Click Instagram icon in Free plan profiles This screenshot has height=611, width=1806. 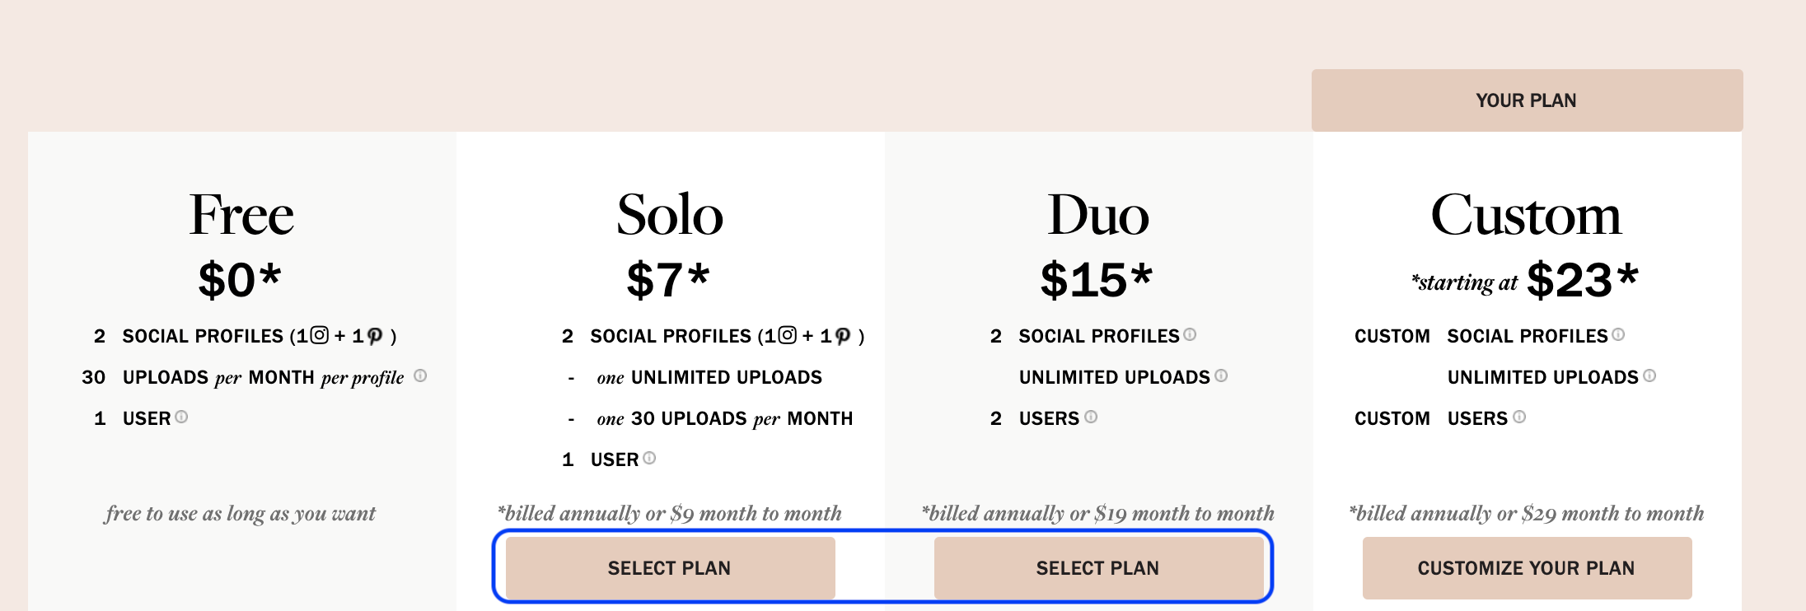pos(320,335)
